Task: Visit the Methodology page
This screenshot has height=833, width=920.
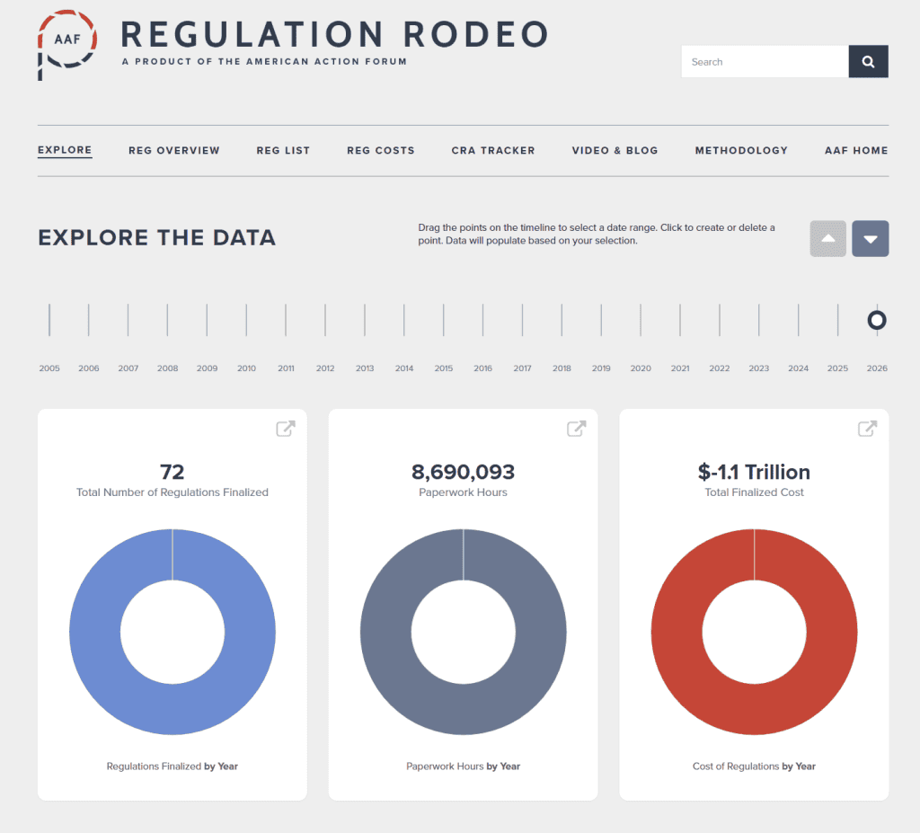Action: click(741, 151)
